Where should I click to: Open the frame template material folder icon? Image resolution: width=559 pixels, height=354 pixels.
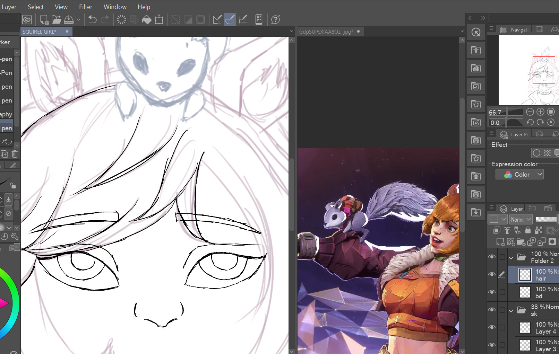[476, 86]
